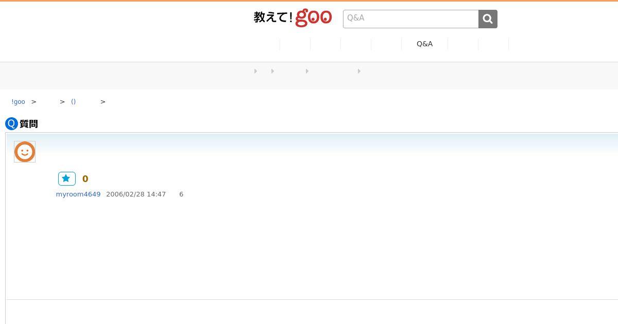Click the star bookmark icon button
The image size is (618, 324).
[x=66, y=178]
